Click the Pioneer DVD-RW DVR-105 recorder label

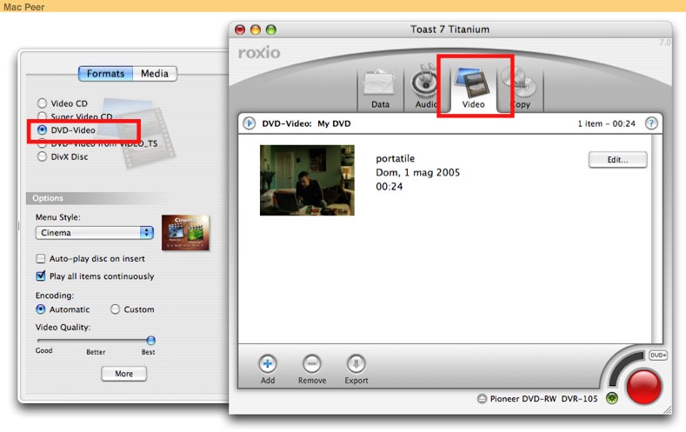(x=543, y=399)
